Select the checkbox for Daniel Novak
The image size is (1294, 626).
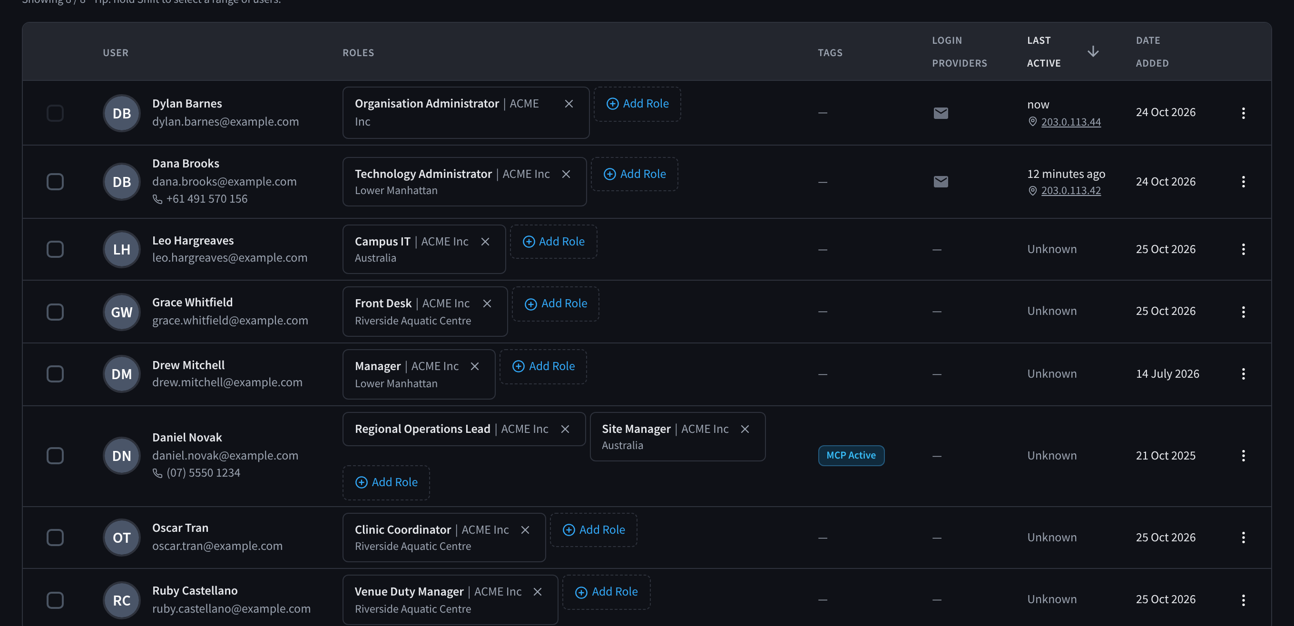(x=55, y=456)
